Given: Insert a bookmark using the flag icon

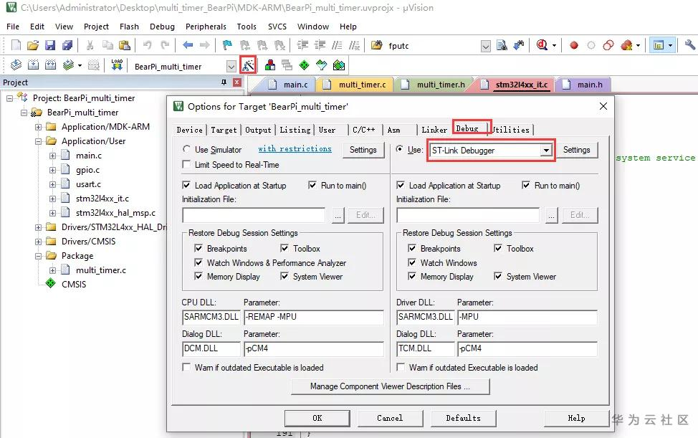Looking at the screenshot, I should point(227,45).
